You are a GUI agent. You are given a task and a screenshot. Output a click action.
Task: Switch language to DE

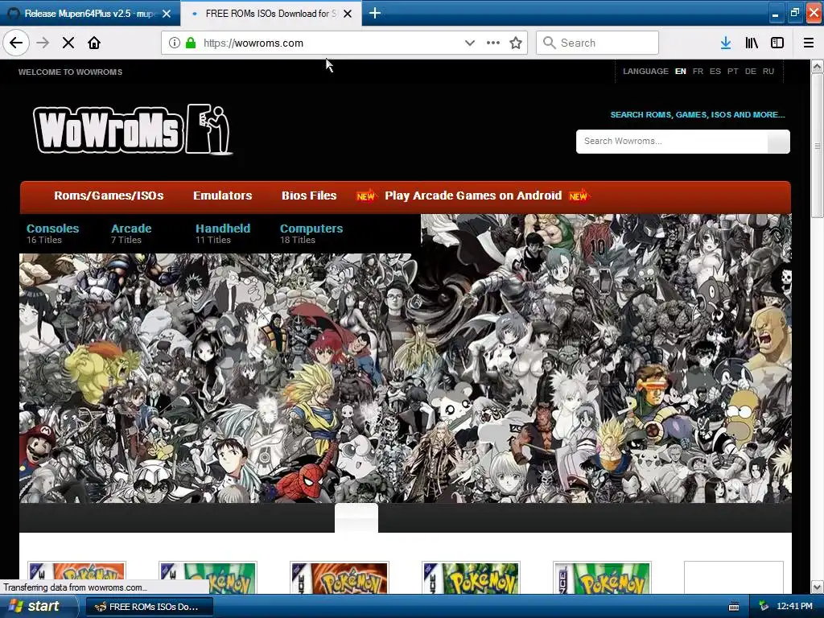click(x=751, y=72)
